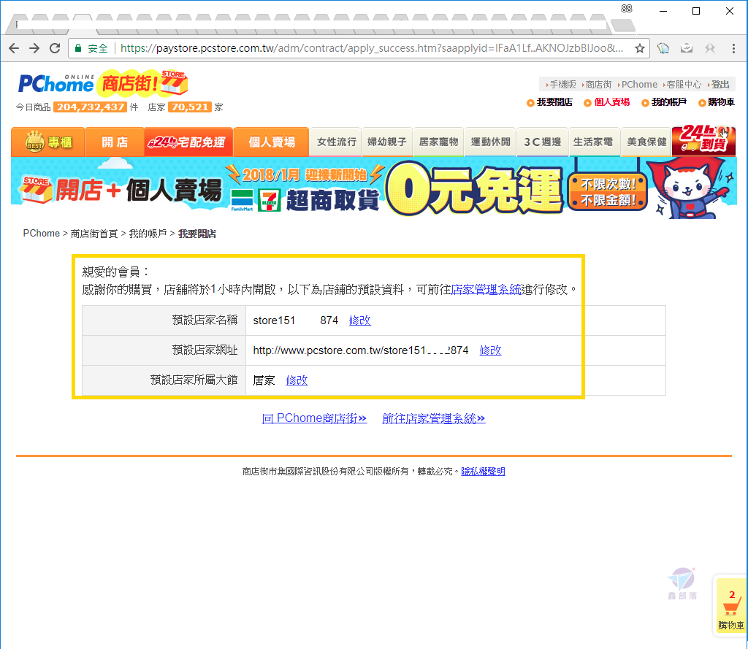The image size is (748, 649).
Task: Click the red 個人賣場 header link
Action: [611, 102]
